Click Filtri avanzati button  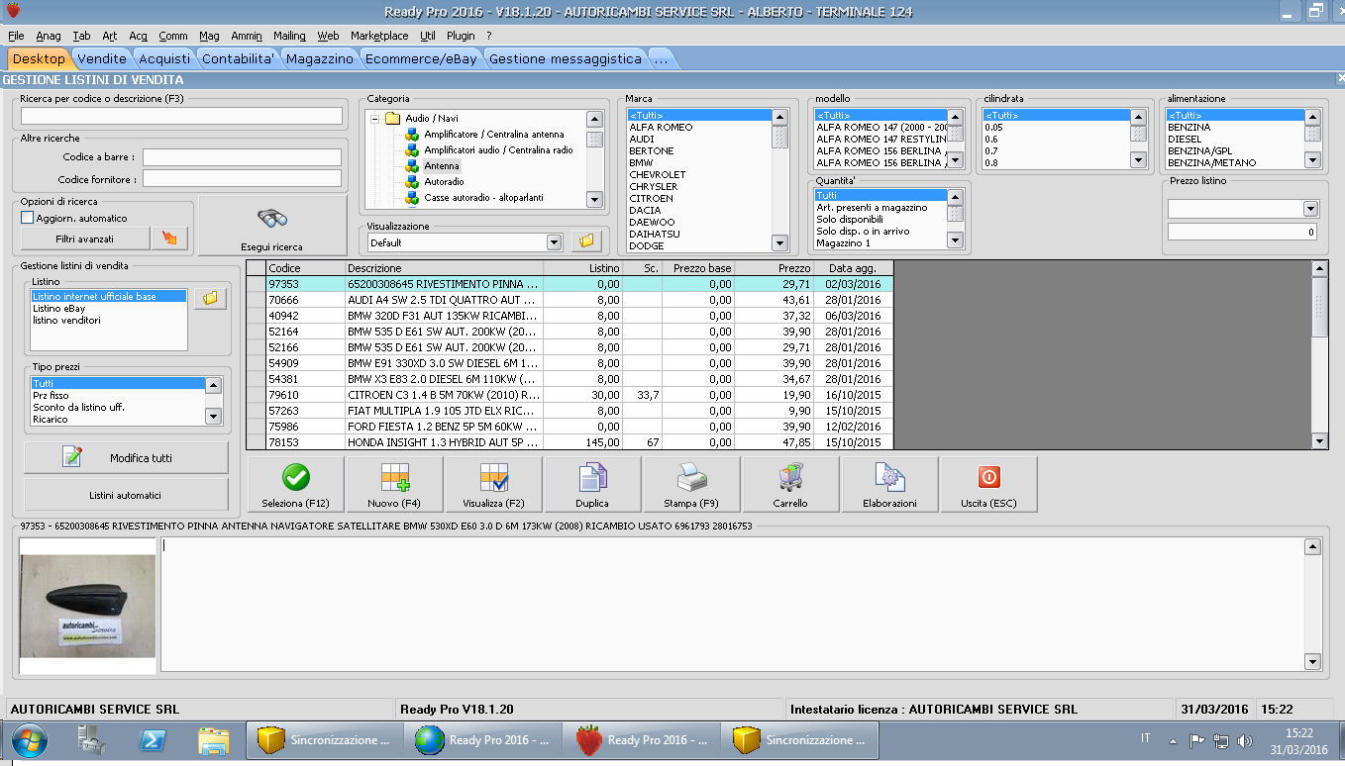click(84, 239)
